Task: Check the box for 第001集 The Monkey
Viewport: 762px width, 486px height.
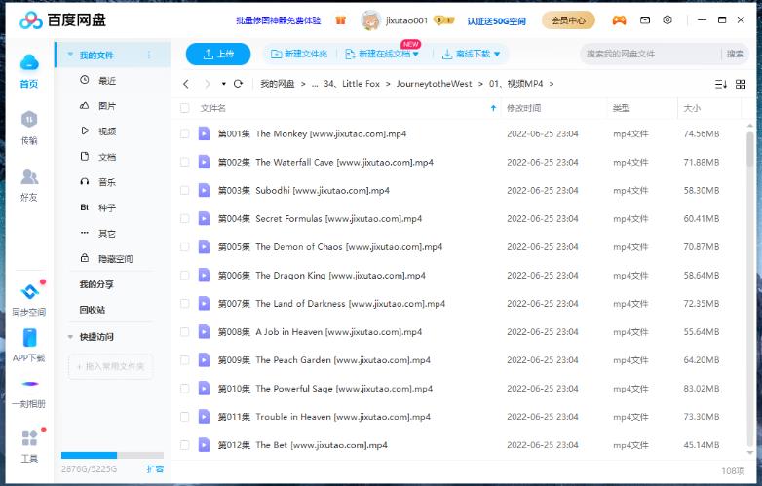Action: click(185, 133)
